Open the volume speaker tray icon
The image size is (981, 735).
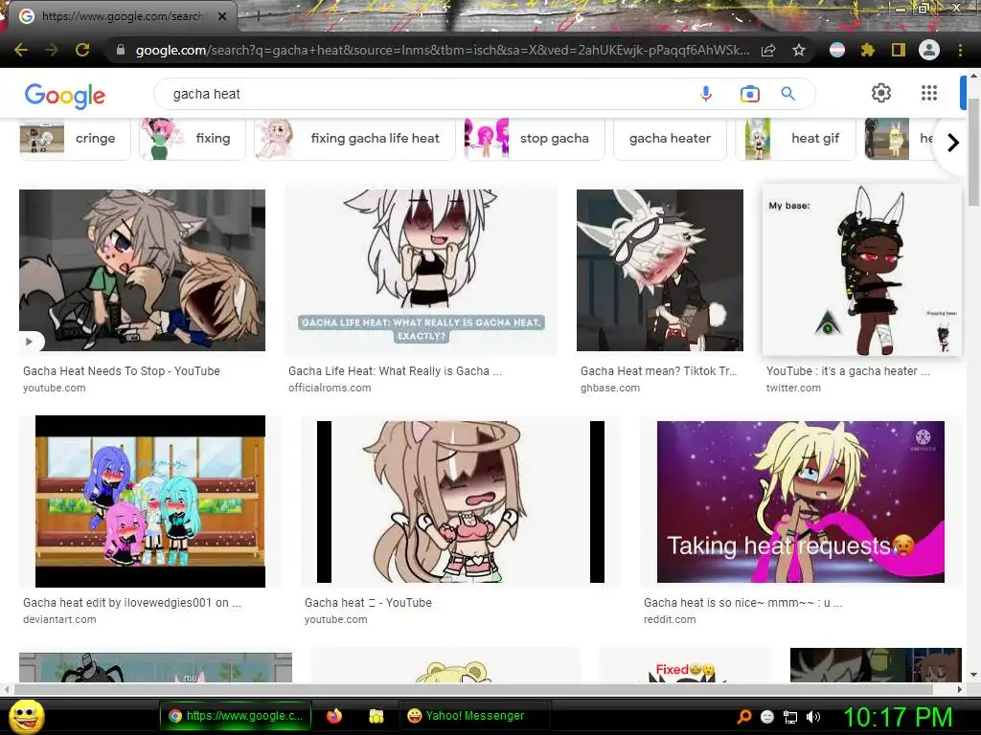click(813, 717)
